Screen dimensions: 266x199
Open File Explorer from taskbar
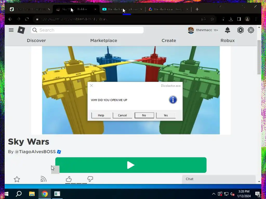pos(32,194)
